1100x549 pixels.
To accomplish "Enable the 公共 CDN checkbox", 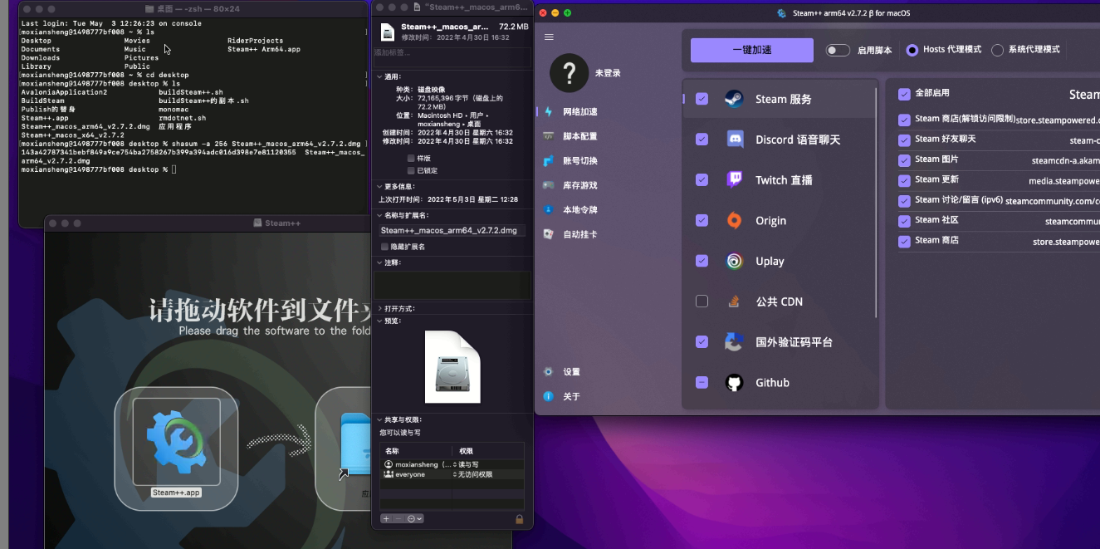I will (702, 301).
